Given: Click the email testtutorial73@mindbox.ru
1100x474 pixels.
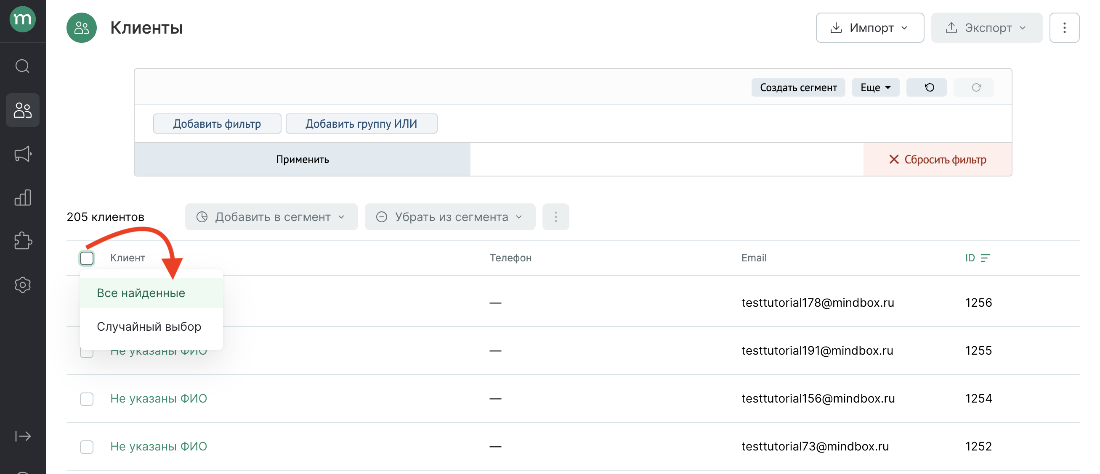Looking at the screenshot, I should pos(815,446).
